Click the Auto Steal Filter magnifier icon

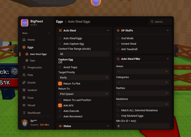(x=118, y=59)
